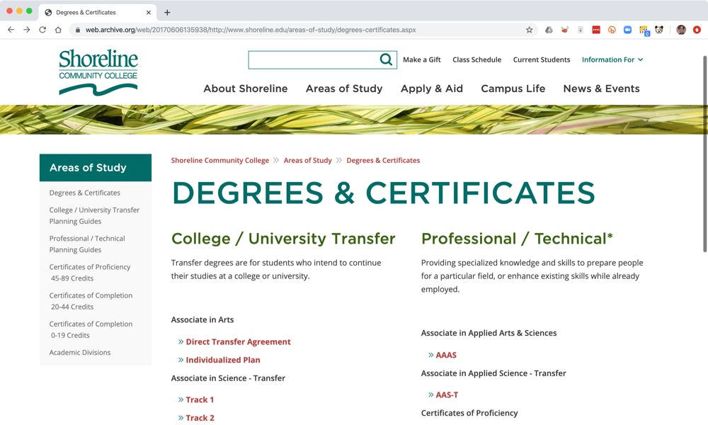
Task: Submit search with the magnifying glass icon
Action: tap(386, 59)
